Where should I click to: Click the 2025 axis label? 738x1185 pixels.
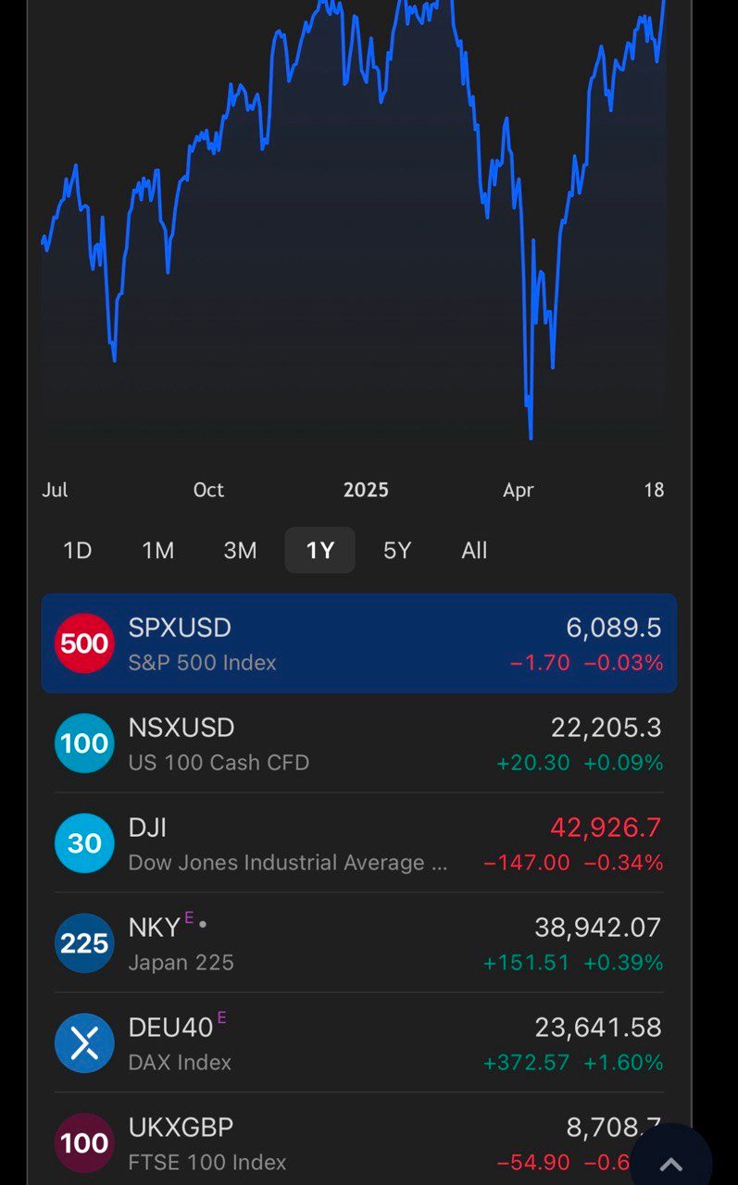366,490
